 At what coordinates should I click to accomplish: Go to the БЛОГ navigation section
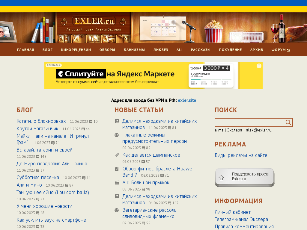(48, 50)
